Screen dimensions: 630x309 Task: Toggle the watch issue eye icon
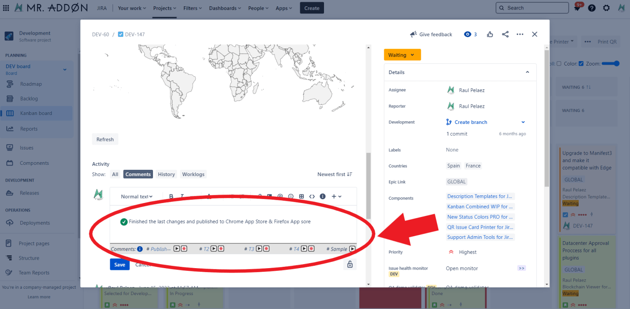pyautogui.click(x=468, y=34)
